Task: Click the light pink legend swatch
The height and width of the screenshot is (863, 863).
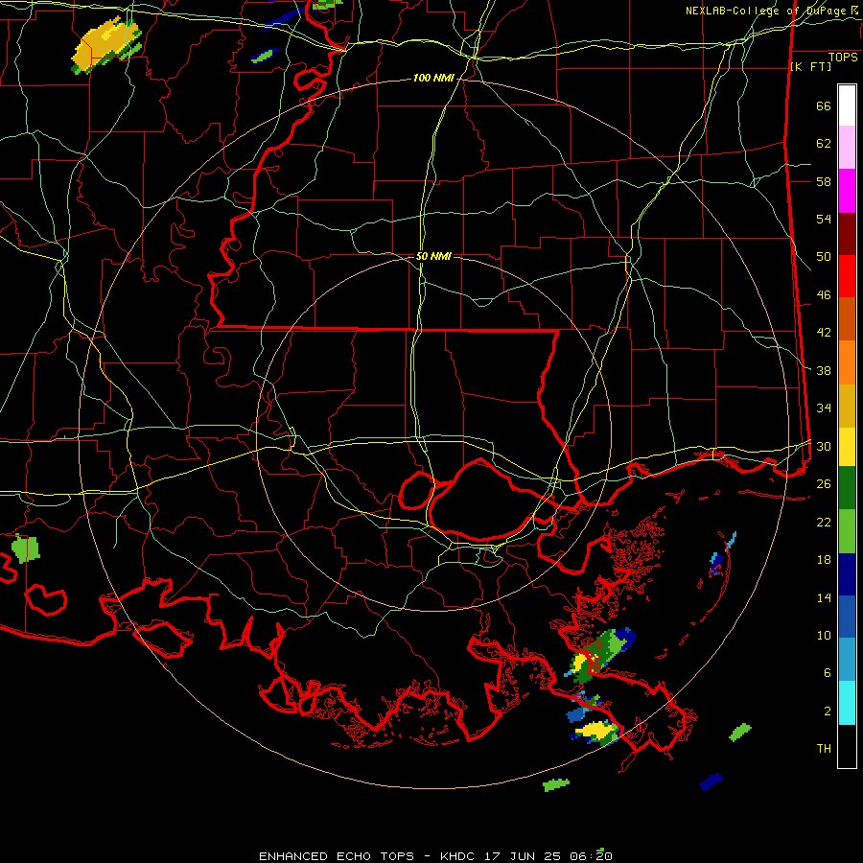Action: click(847, 148)
